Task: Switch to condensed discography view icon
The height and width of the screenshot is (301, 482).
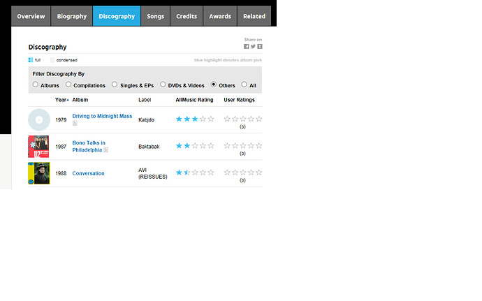Action: [52, 60]
